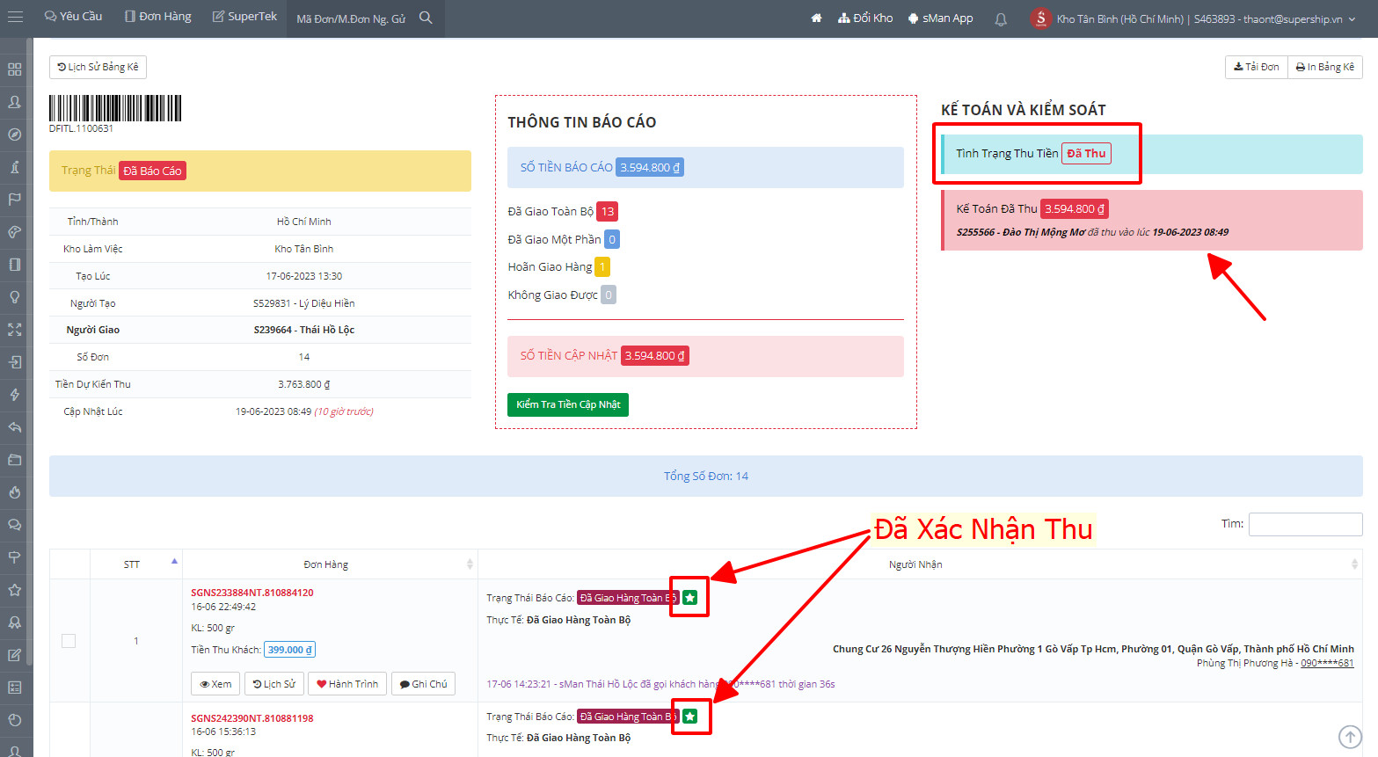Open order link SGNS233884NT.810884120

[252, 593]
